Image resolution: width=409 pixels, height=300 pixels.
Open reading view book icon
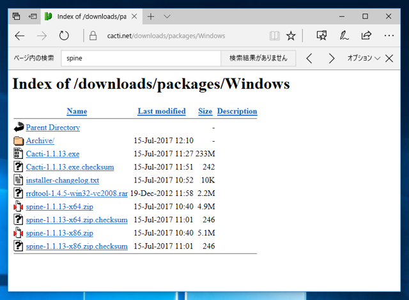pyautogui.click(x=274, y=36)
